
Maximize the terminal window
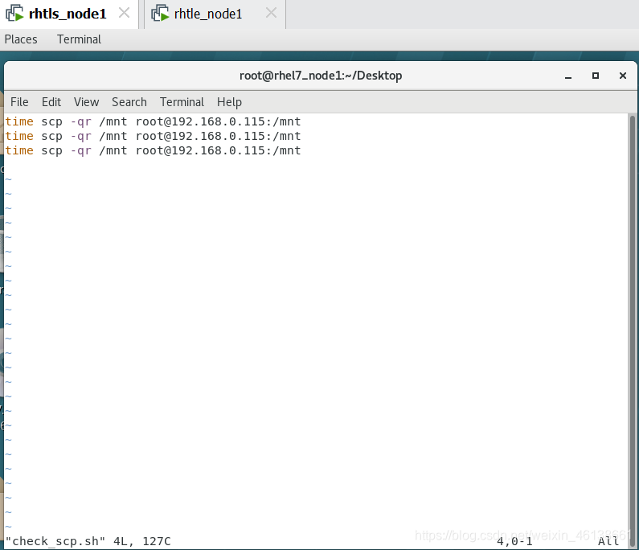pyautogui.click(x=596, y=76)
